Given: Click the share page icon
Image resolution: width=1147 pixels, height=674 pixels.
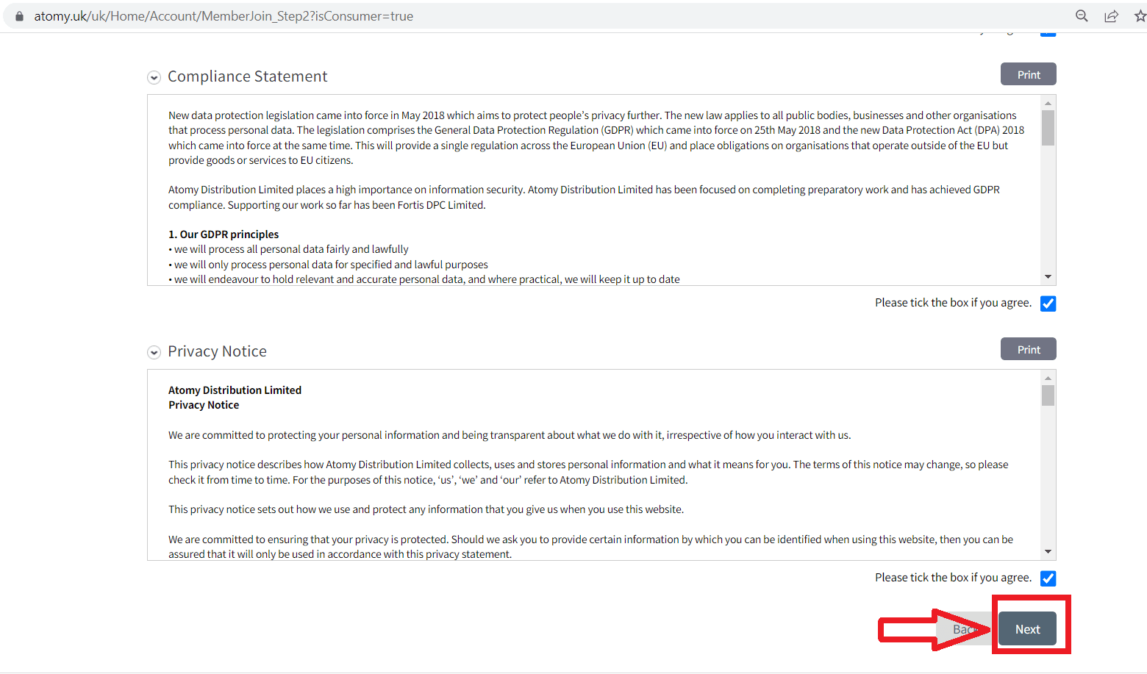Looking at the screenshot, I should tap(1111, 16).
